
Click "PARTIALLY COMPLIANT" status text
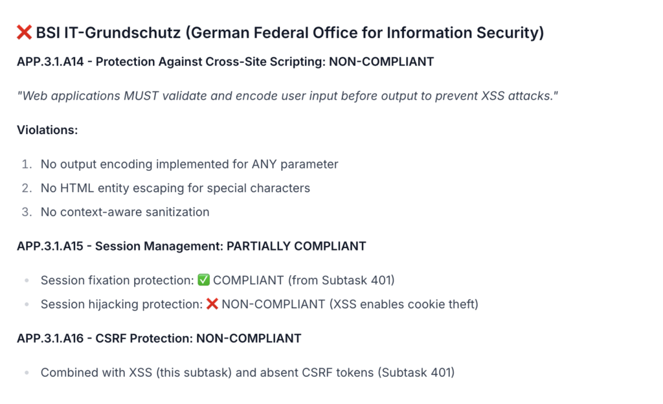pos(297,247)
